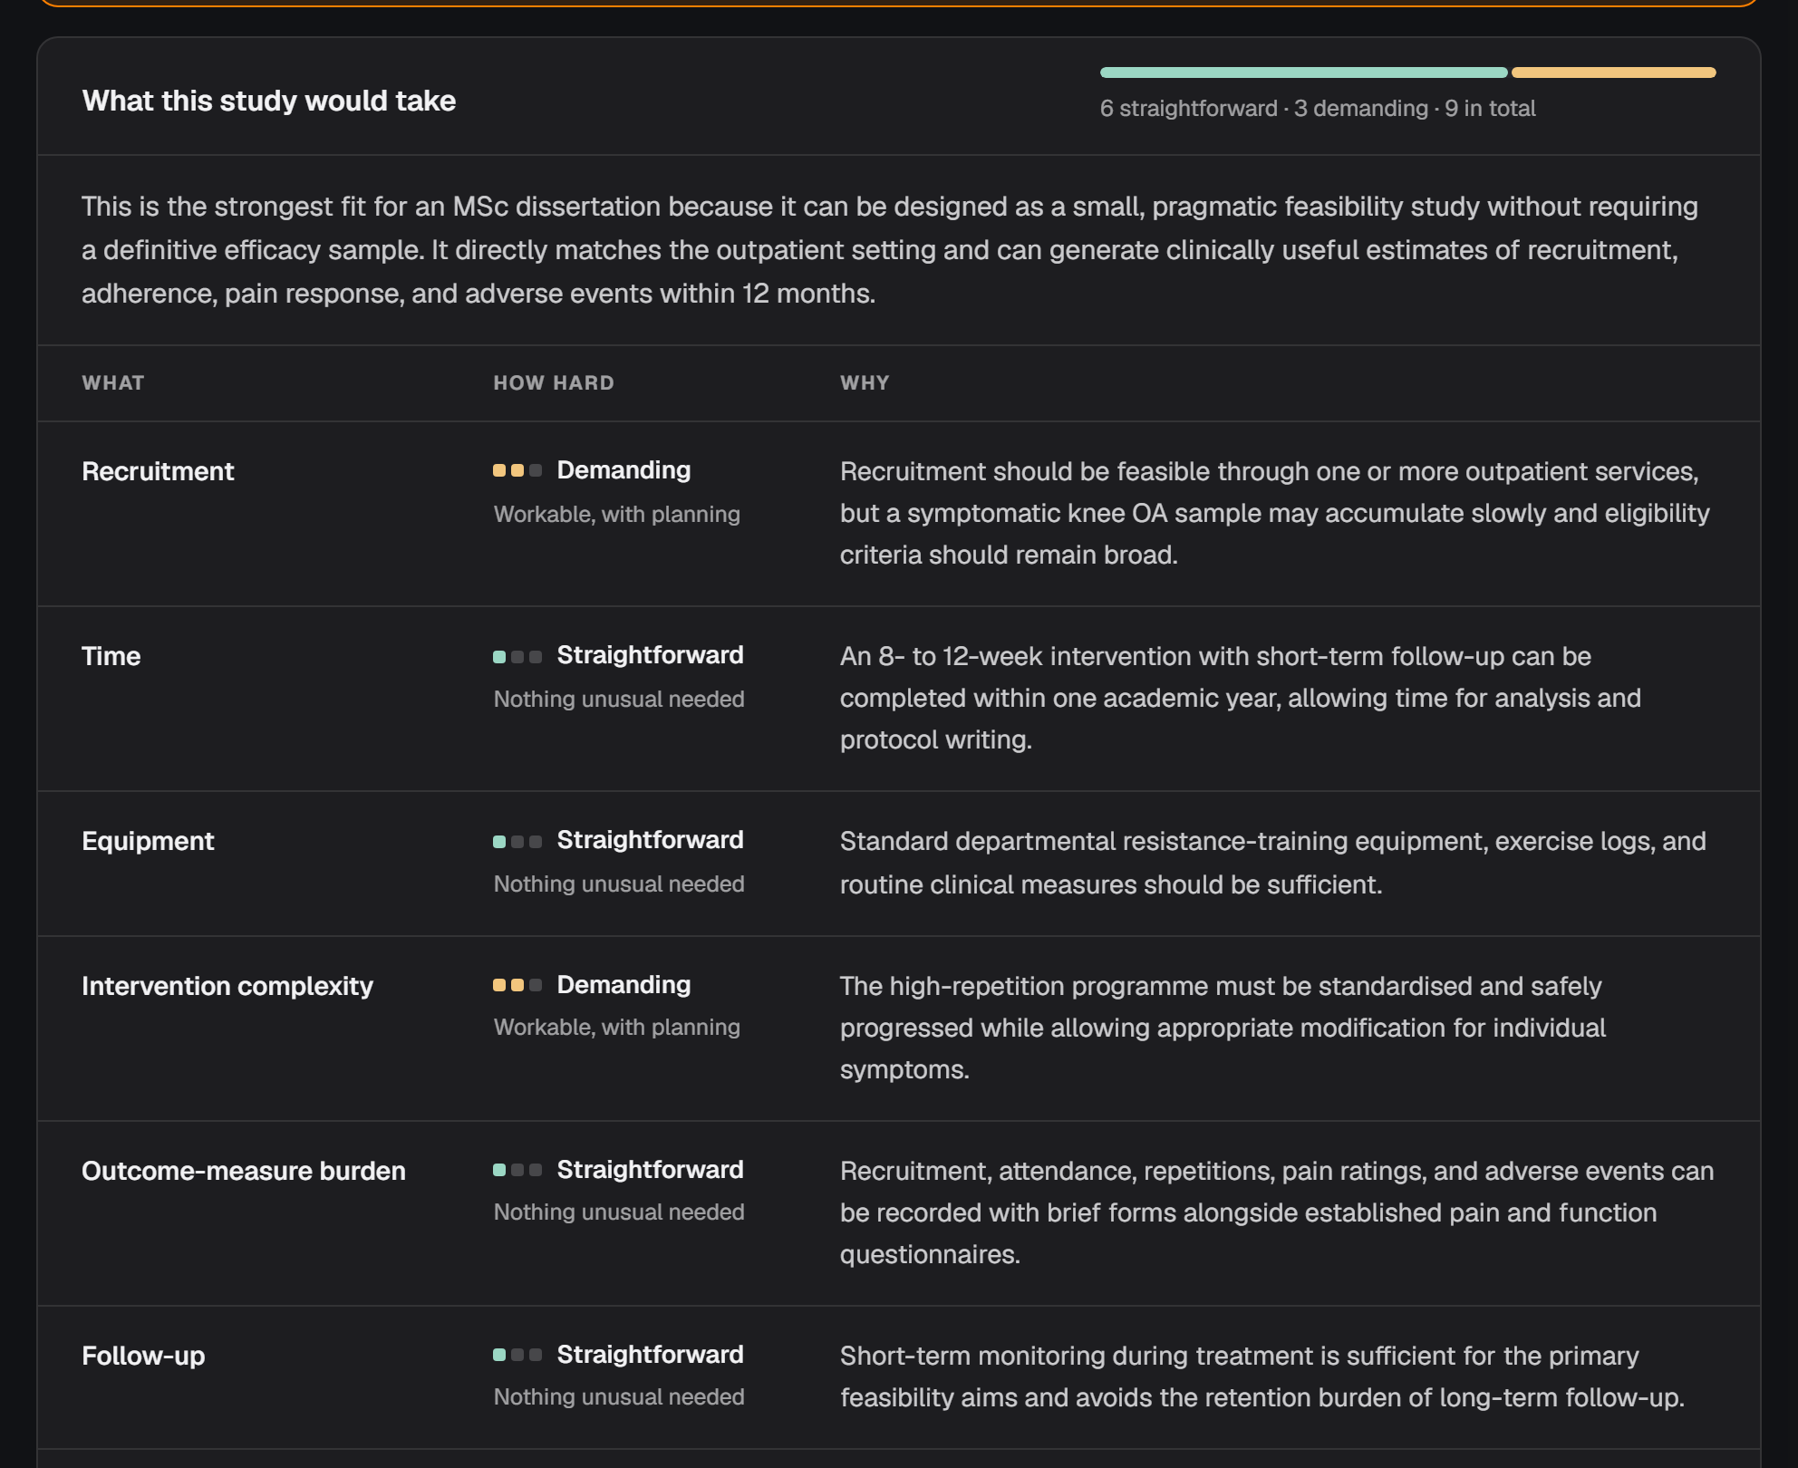Screen dimensions: 1798x1468
Task: Click the reason 'The high-repetition programme must be standardised'
Action: pos(1223,1028)
